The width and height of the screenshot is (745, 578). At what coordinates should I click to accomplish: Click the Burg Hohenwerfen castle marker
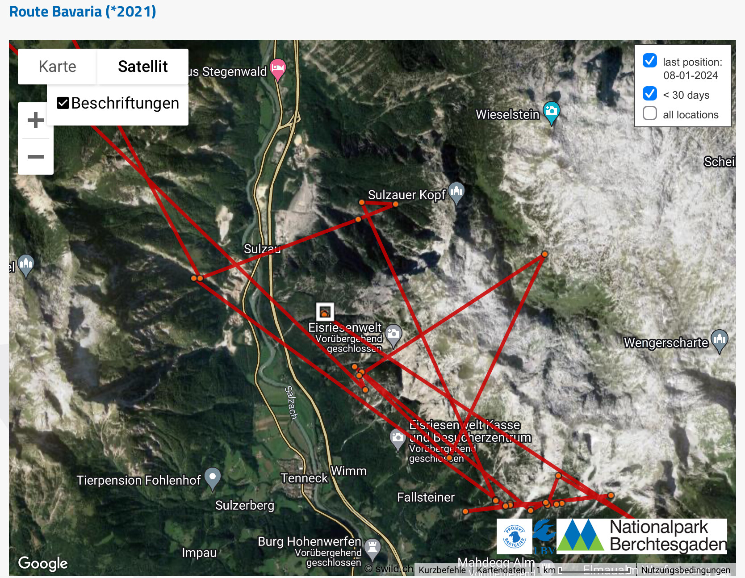pyautogui.click(x=372, y=549)
